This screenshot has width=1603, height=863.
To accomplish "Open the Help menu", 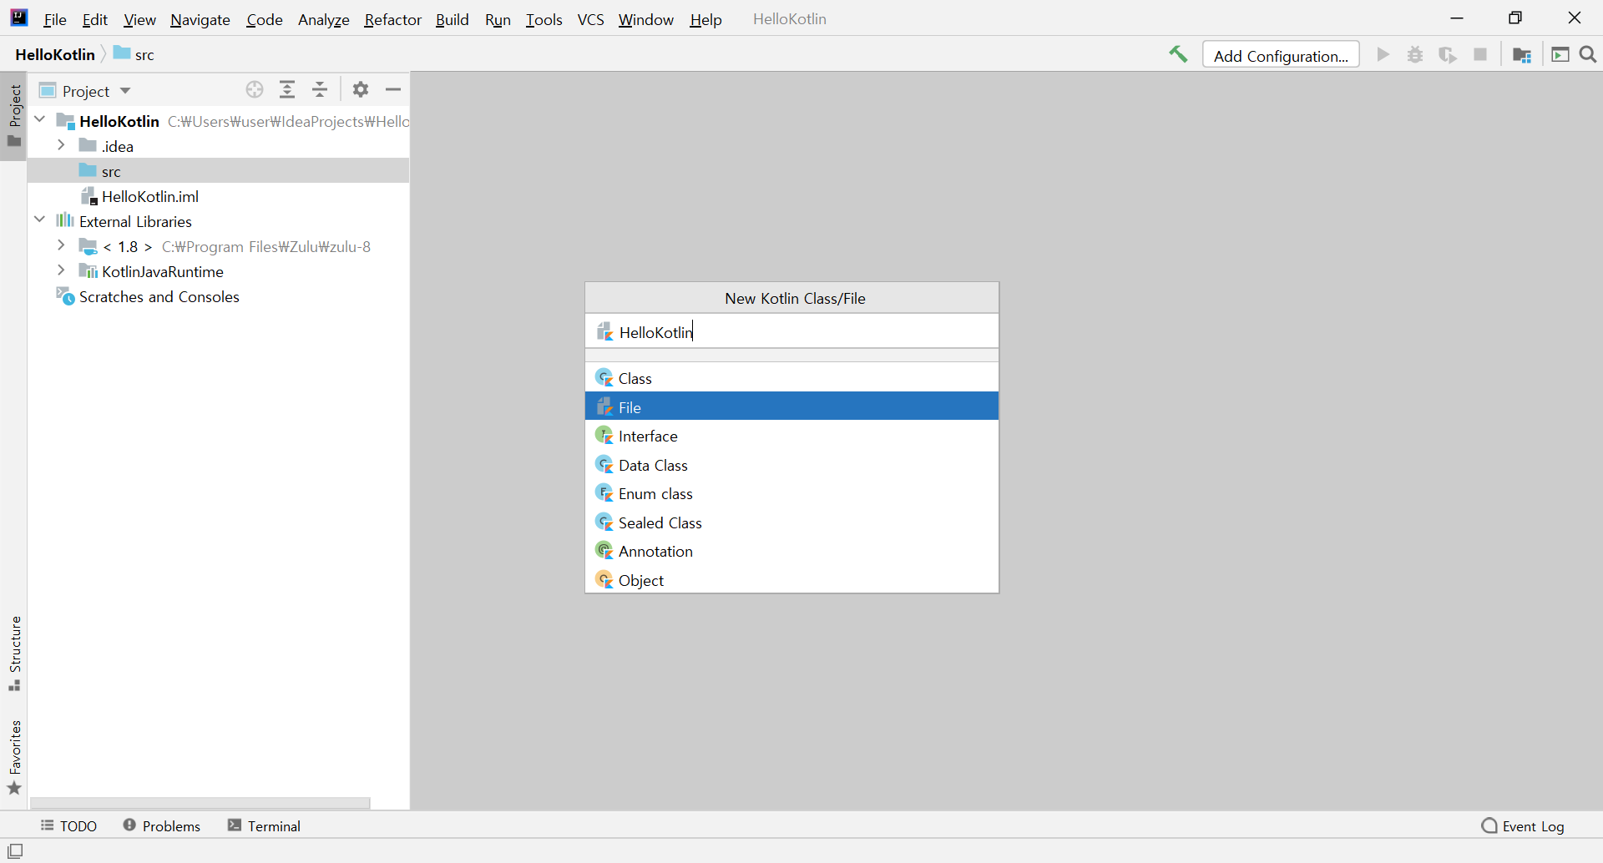I will (705, 19).
